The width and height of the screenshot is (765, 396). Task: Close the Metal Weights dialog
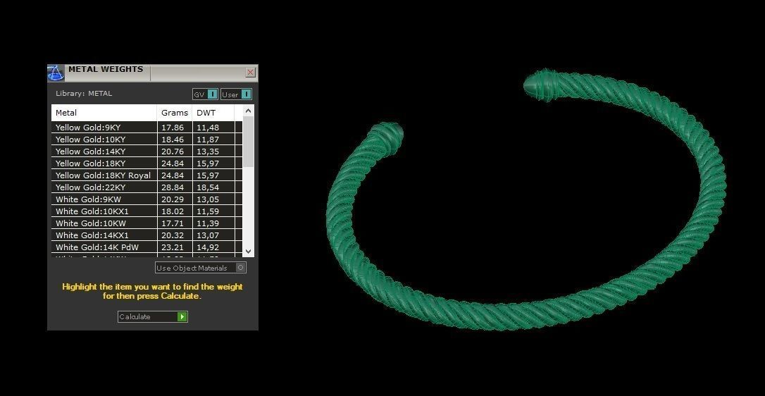[x=250, y=73]
